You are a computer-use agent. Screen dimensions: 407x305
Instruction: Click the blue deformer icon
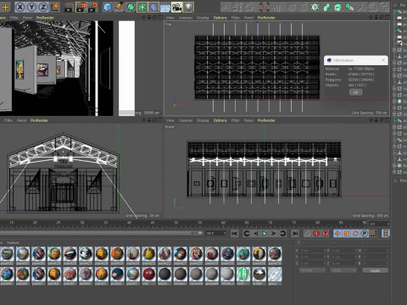click(x=153, y=7)
